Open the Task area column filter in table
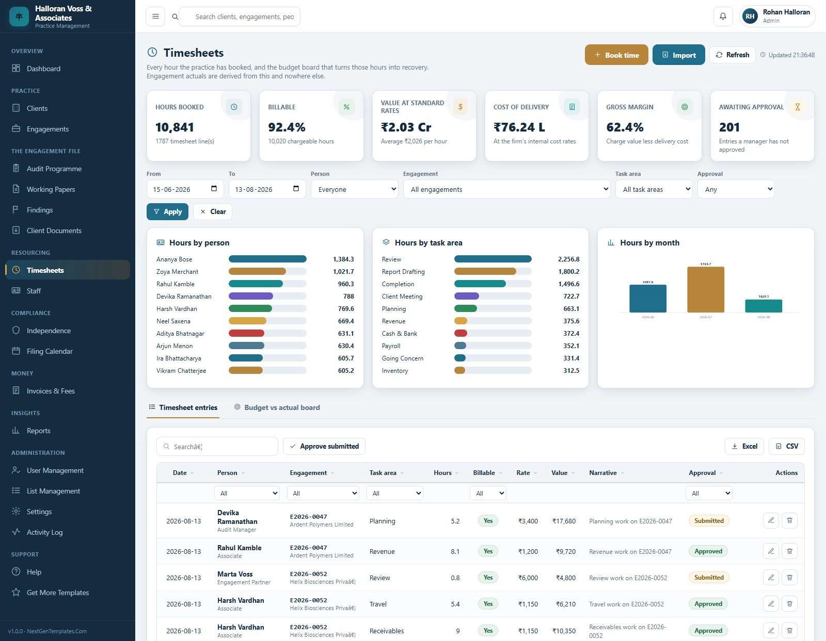The height and width of the screenshot is (641, 826). click(395, 493)
